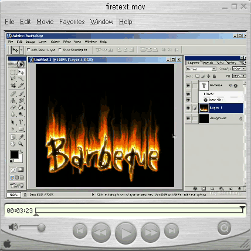Open the status bar info arrow menu
This screenshot has width=251, height=251.
click(93, 195)
